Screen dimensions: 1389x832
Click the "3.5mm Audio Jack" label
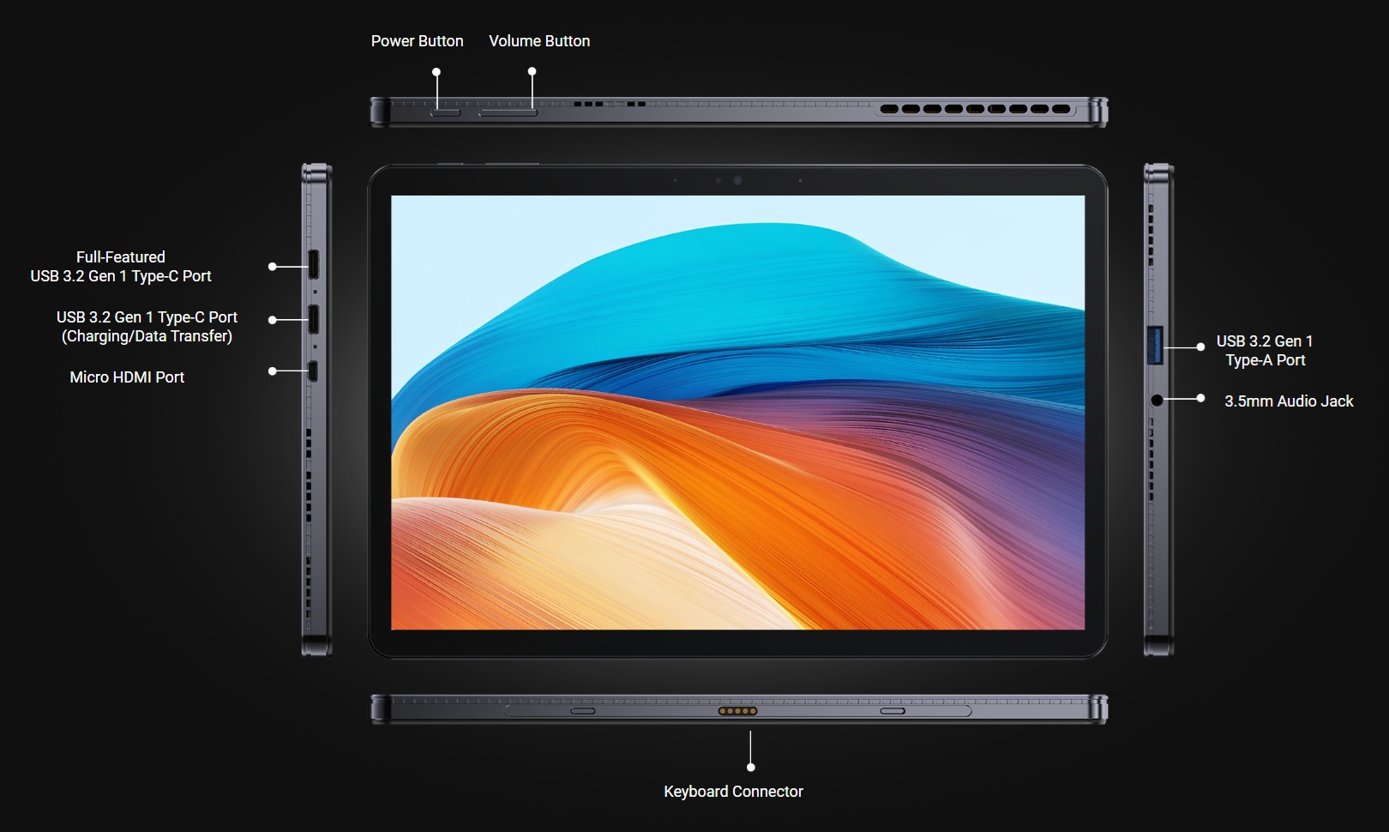pos(1289,401)
